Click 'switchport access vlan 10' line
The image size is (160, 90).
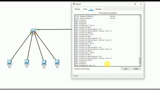[93, 31]
